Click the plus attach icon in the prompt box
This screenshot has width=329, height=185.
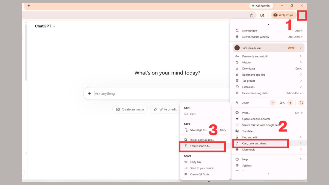[x=89, y=93]
